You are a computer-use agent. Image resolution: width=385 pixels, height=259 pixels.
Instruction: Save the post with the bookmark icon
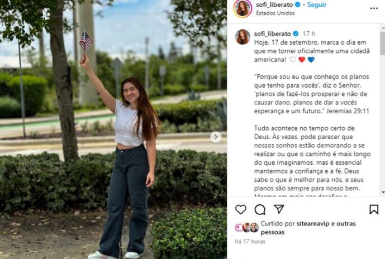[x=374, y=209]
